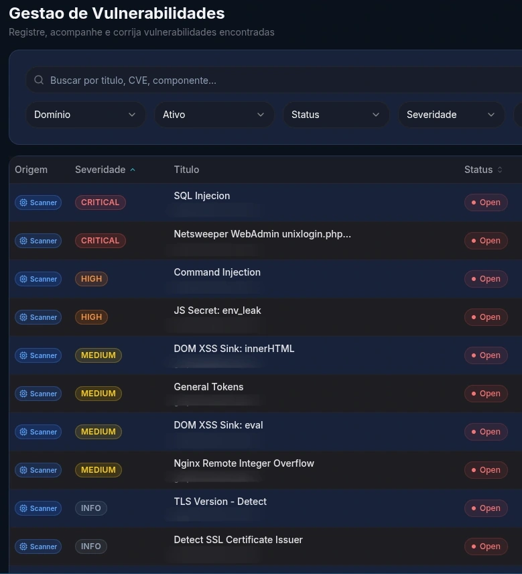The width and height of the screenshot is (522, 574).
Task: Click INFO badge of Detect SSL Certificate Issuer
Action: pos(90,547)
